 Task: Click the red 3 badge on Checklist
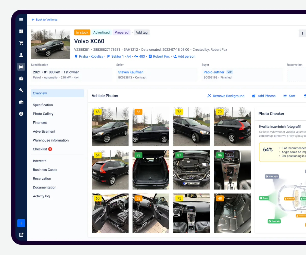[50, 149]
